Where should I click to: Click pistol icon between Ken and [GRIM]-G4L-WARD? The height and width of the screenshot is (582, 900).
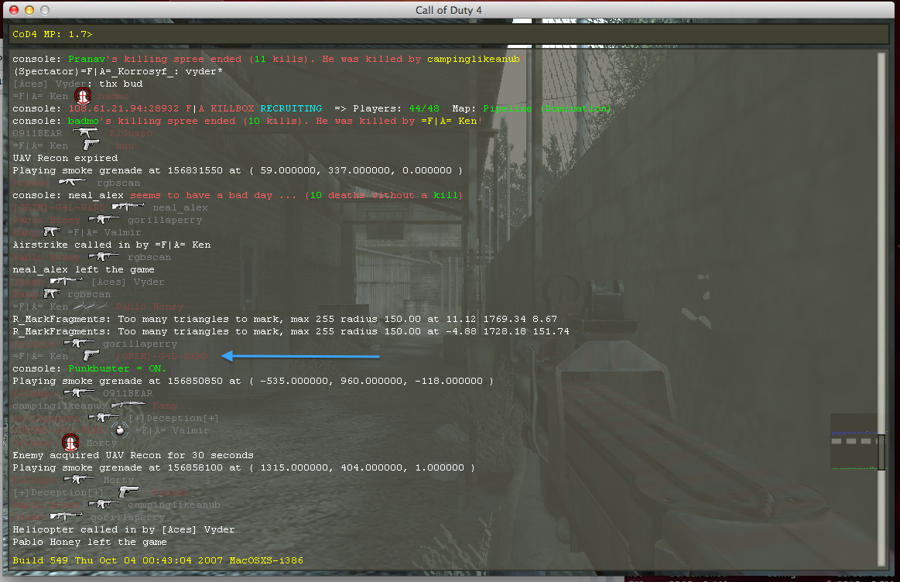(91, 355)
